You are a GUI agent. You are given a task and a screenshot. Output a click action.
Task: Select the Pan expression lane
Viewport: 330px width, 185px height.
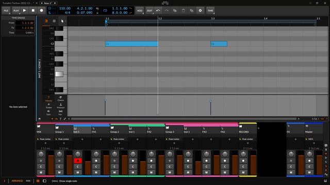pyautogui.click(x=61, y=113)
